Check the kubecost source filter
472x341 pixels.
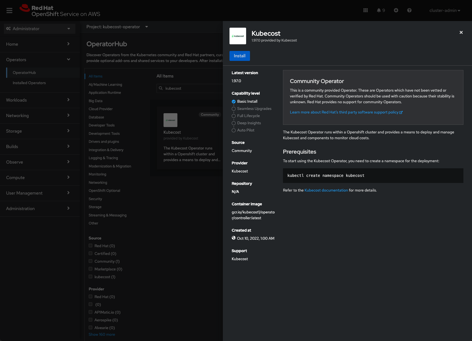coord(90,277)
